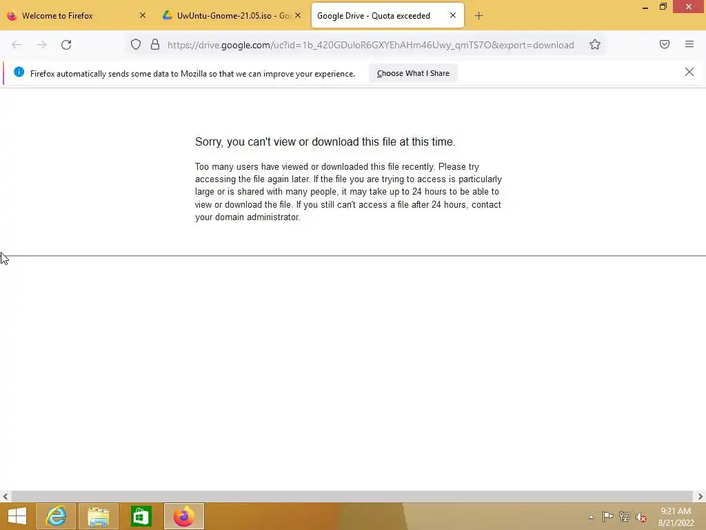
Task: Launch Internet Explorer from taskbar
Action: (x=56, y=516)
